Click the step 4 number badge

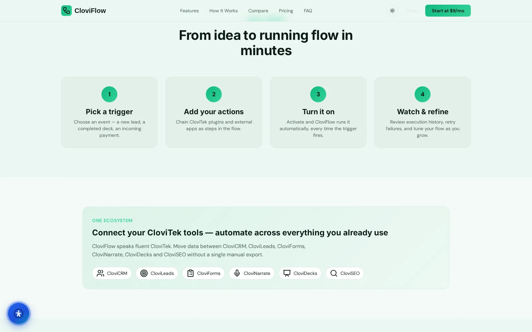point(423,94)
